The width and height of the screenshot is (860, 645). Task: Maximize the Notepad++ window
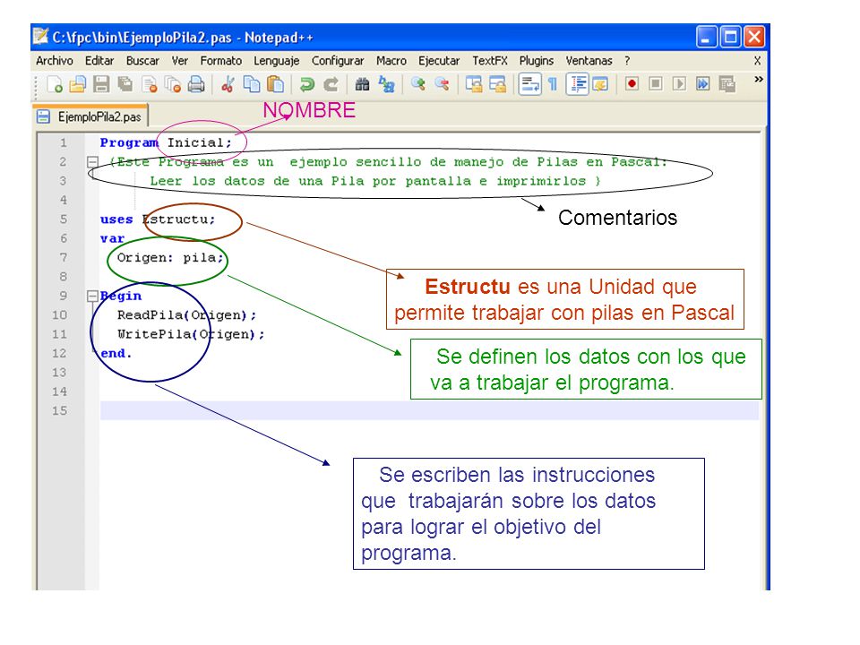[x=731, y=38]
